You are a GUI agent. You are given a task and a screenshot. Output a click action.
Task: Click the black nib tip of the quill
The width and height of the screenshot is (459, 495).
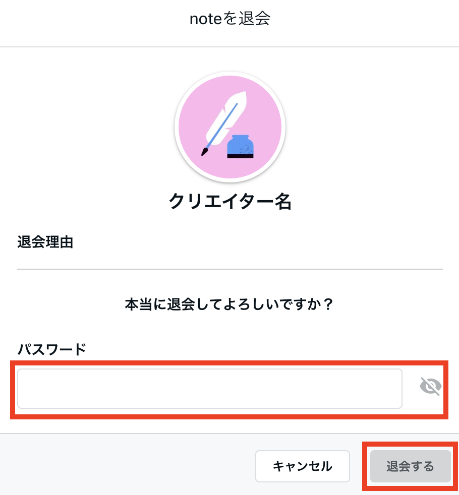tap(205, 152)
